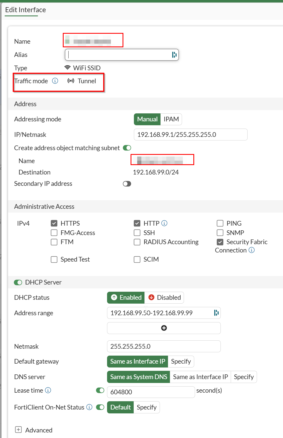Check the Speed Test box
283x438 pixels.
[x=54, y=259]
